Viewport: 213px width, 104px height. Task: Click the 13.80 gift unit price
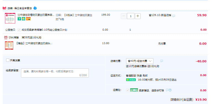[x=106, y=43]
